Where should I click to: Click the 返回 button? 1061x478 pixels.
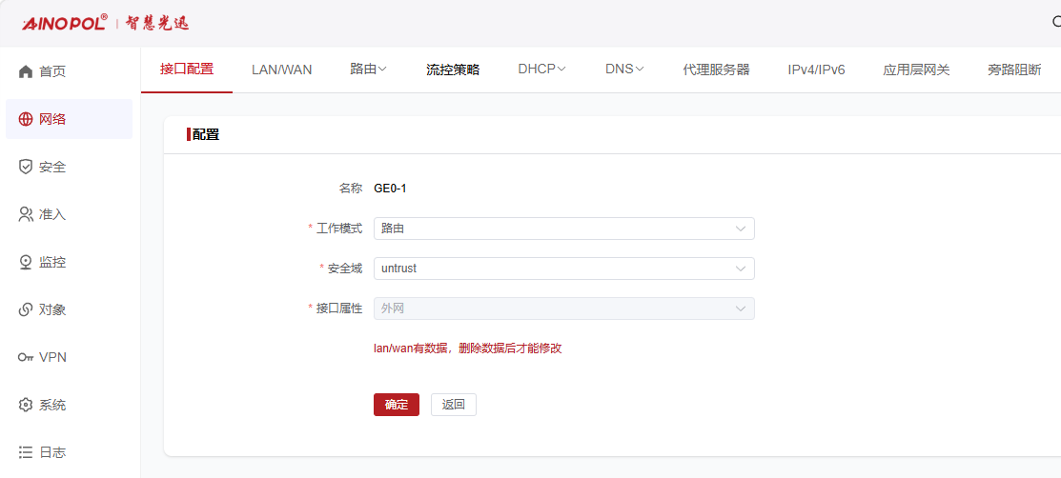click(x=454, y=405)
